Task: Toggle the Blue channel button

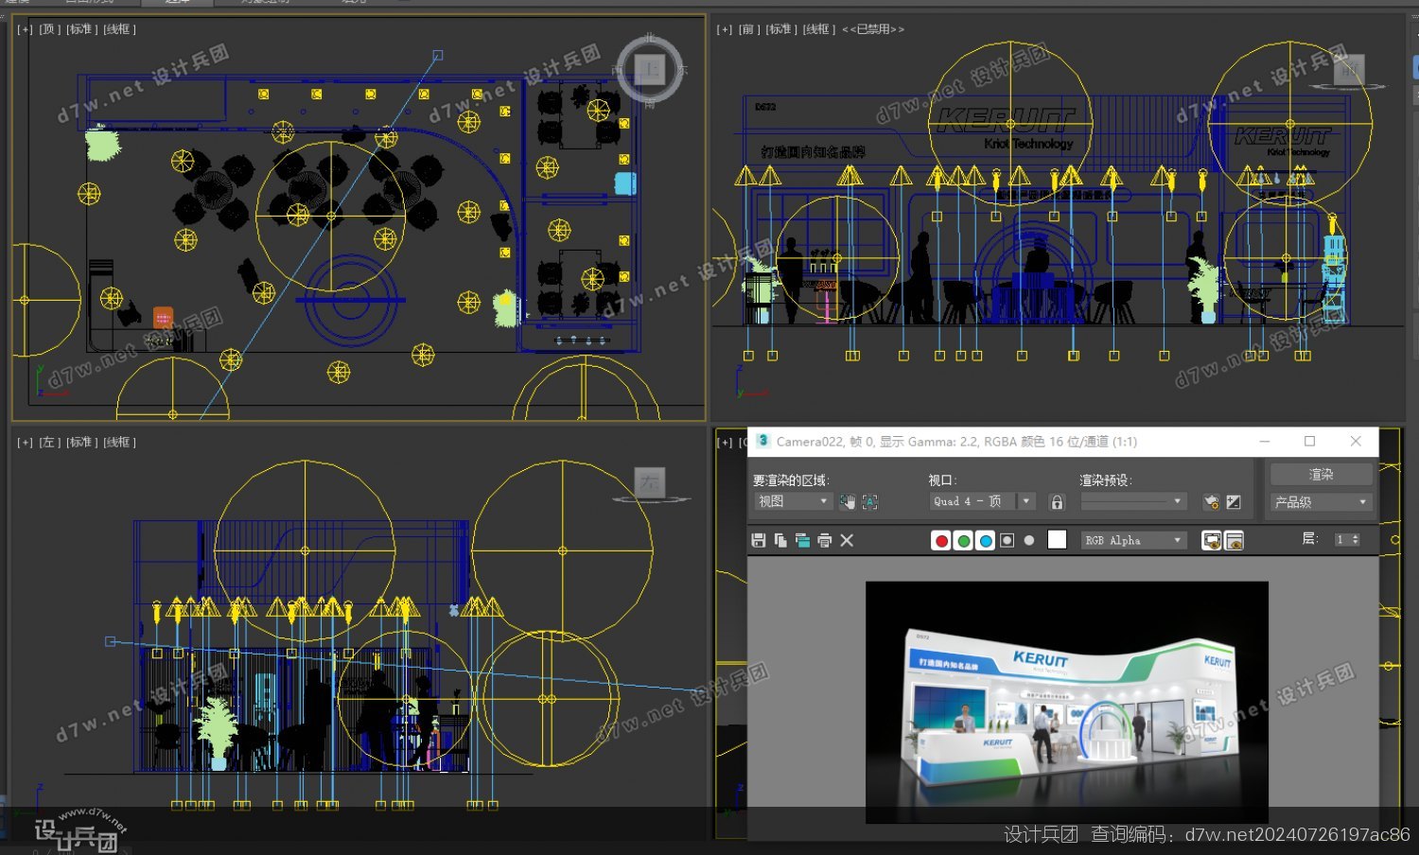Action: [986, 540]
